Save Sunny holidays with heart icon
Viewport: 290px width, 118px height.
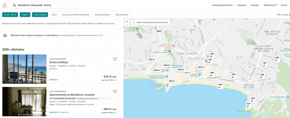[x=115, y=59]
